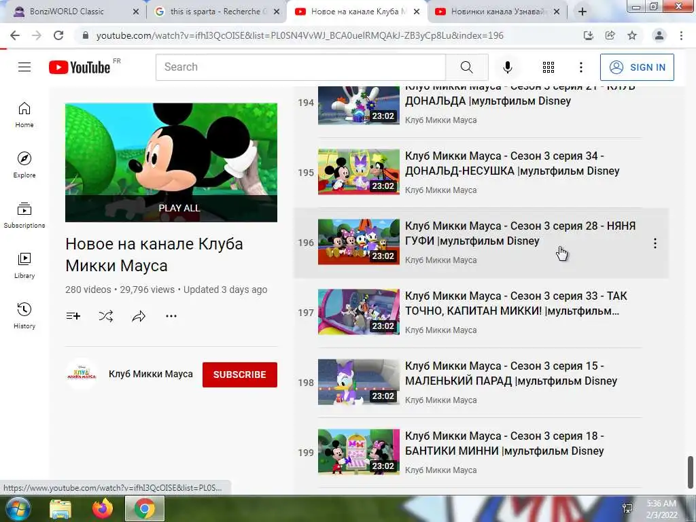Viewport: 696px width, 522px height.
Task: Switch to the Новинки канала Узнавай tab
Action: tap(497, 12)
